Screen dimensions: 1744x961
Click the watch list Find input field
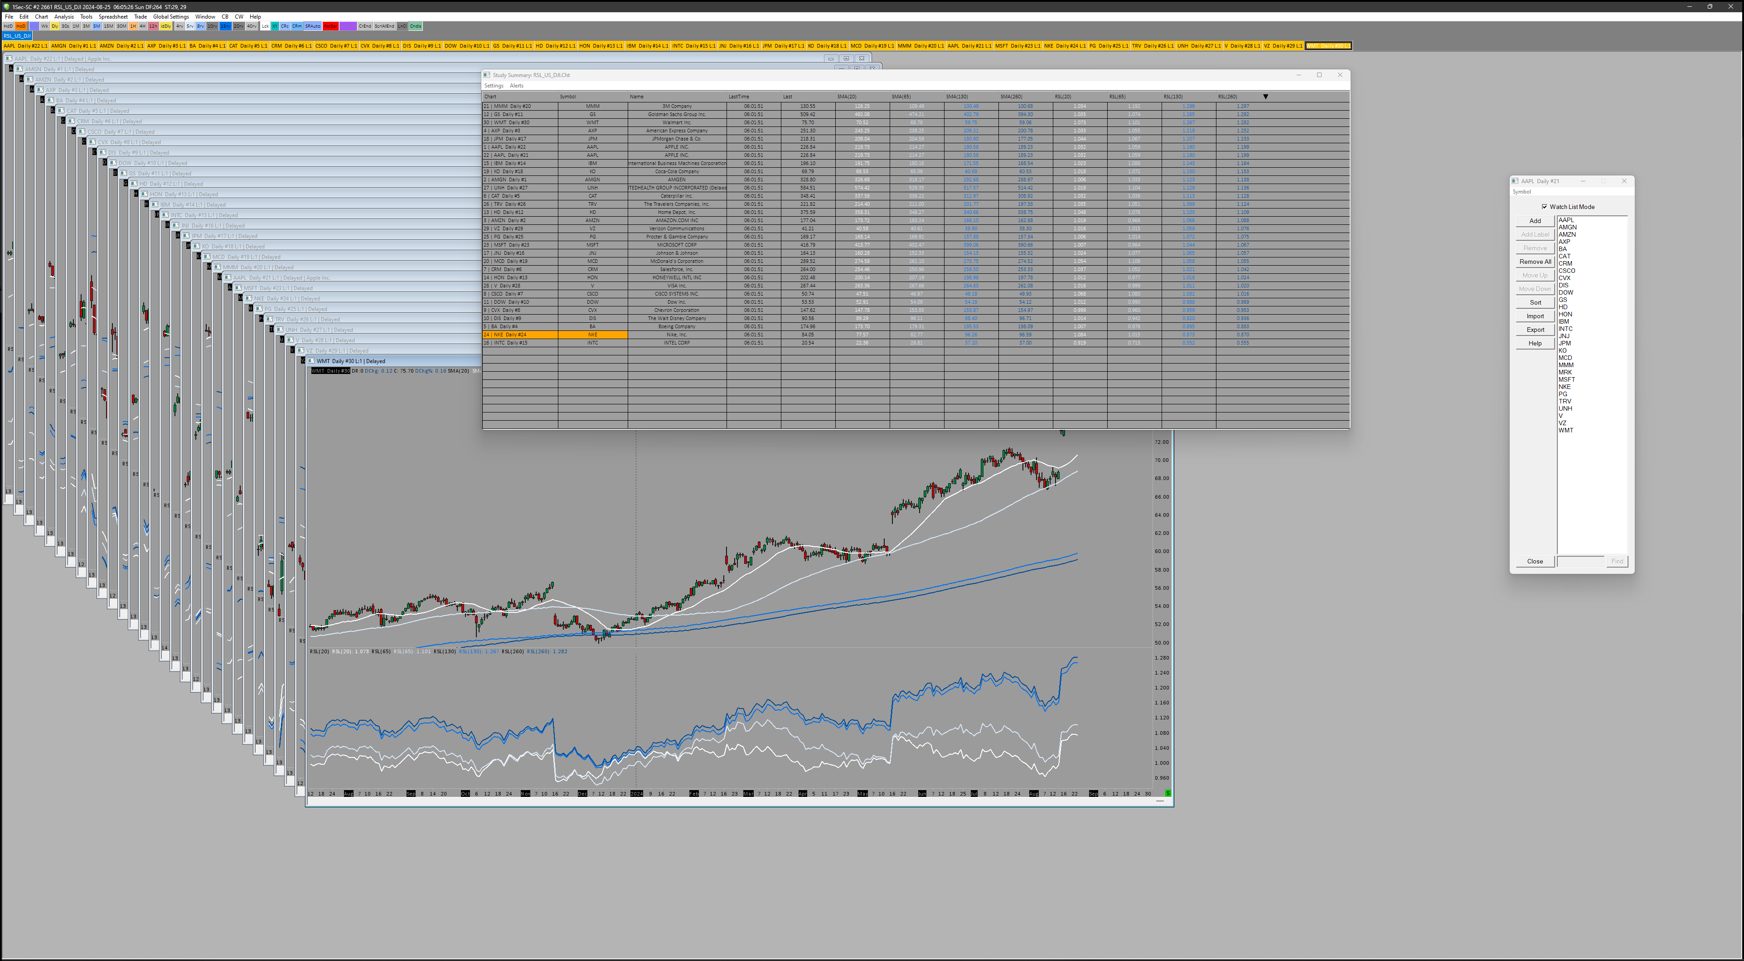(x=1580, y=562)
